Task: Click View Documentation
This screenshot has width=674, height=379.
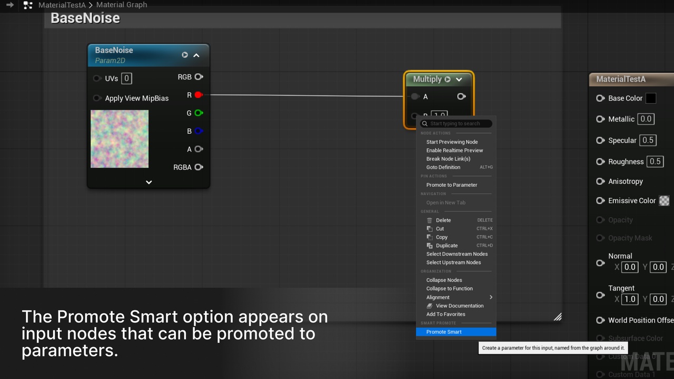Action: (456, 306)
